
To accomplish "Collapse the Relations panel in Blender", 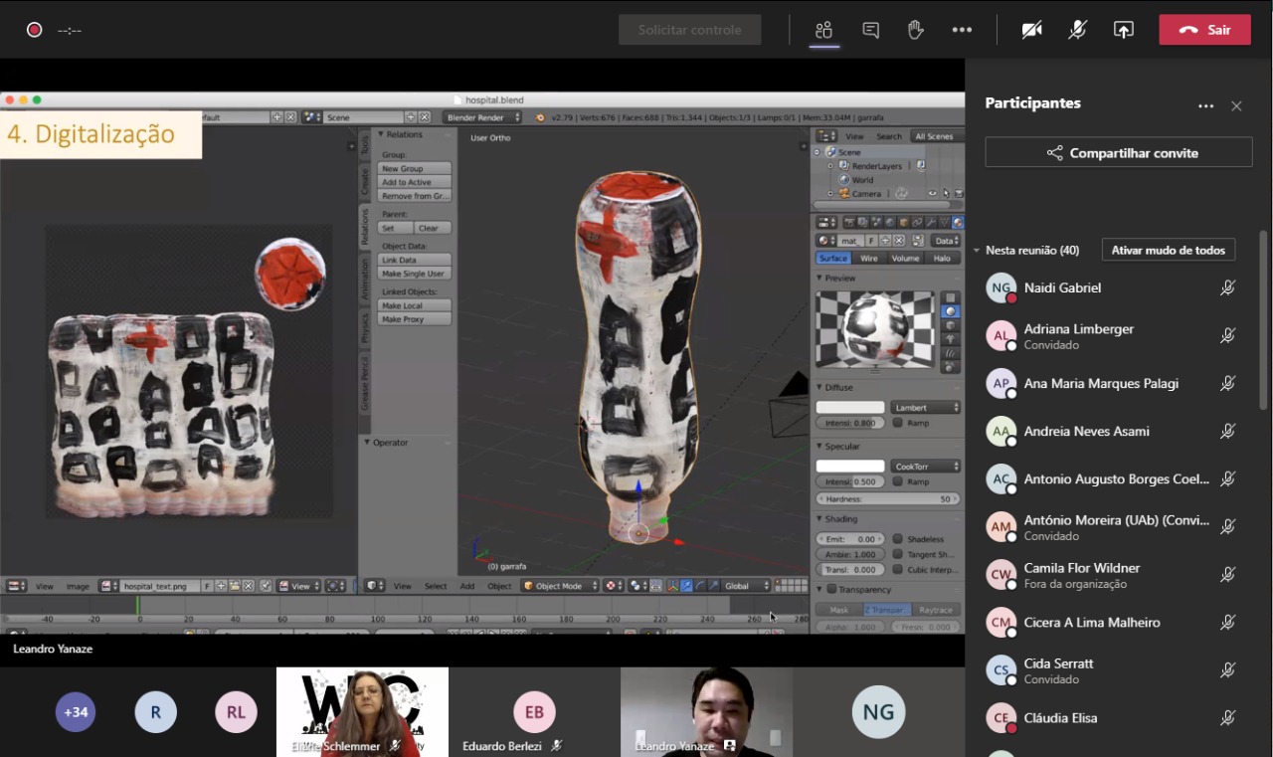I will coord(381,134).
